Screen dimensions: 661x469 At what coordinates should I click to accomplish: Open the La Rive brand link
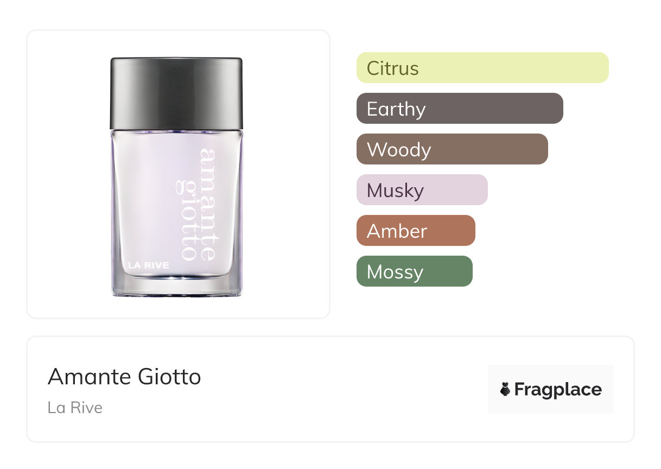click(x=75, y=408)
